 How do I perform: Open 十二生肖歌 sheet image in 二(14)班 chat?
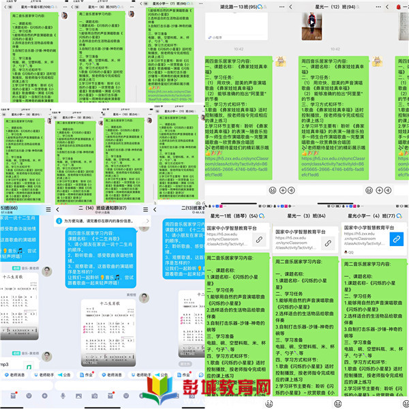tap(108, 333)
